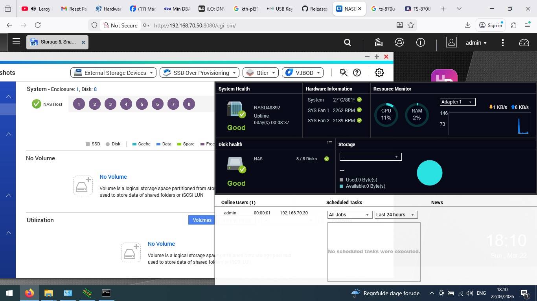Open the QTS main hamburger menu
The image size is (537, 301).
click(16, 42)
